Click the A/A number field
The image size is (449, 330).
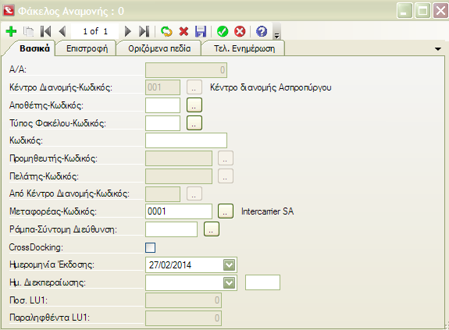(186, 70)
